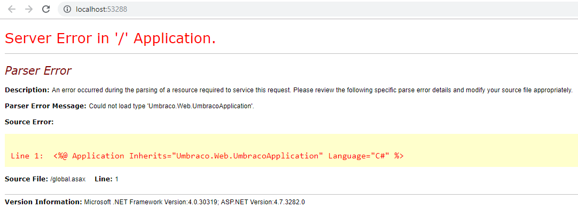Click the highlighted "Line 1:" source code line

click(x=207, y=156)
